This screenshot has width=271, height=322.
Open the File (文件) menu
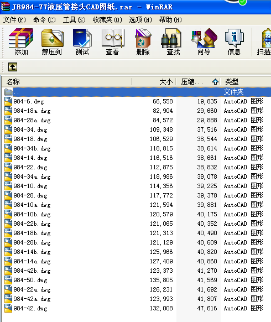point(14,20)
